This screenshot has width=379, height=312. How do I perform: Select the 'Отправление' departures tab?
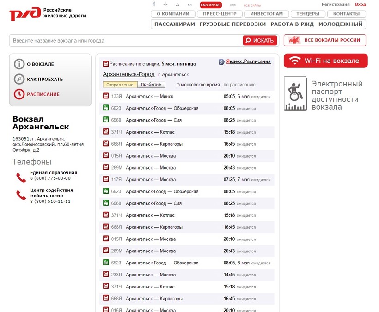pyautogui.click(x=120, y=85)
